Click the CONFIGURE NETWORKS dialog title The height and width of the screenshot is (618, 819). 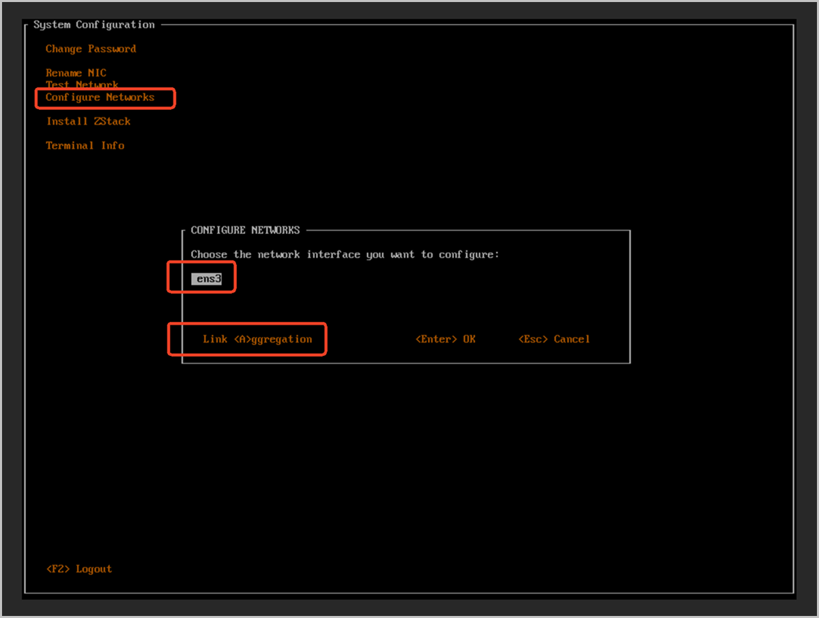point(245,231)
